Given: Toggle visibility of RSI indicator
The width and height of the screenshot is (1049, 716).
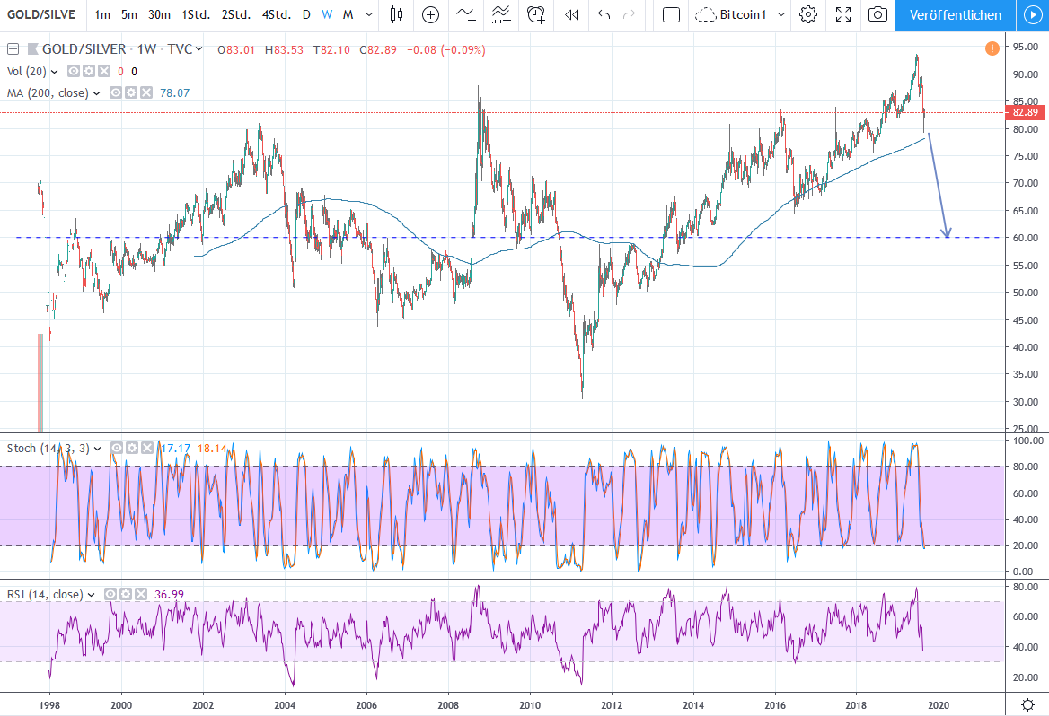Looking at the screenshot, I should coord(110,594).
